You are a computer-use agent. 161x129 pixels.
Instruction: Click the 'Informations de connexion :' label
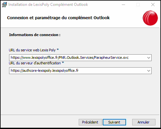[x=35, y=35]
